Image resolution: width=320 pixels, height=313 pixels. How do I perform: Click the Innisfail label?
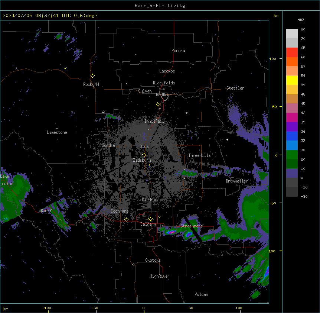[x=154, y=121]
